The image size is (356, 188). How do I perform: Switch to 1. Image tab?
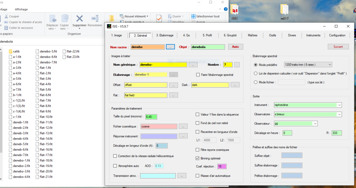pos(116,35)
